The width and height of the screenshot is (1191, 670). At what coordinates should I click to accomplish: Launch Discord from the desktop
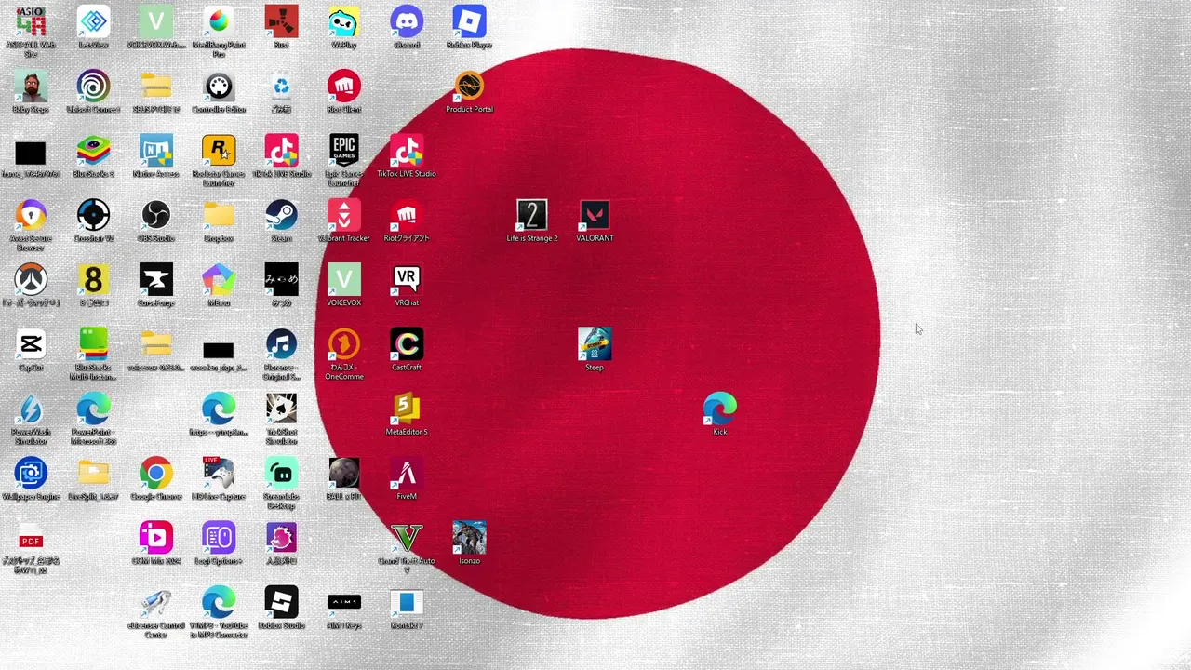tap(407, 21)
